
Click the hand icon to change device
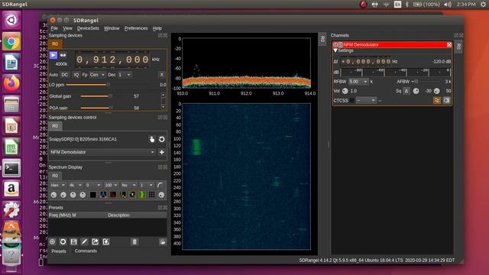click(x=152, y=139)
